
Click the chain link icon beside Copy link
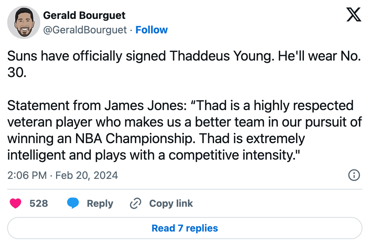[136, 203]
